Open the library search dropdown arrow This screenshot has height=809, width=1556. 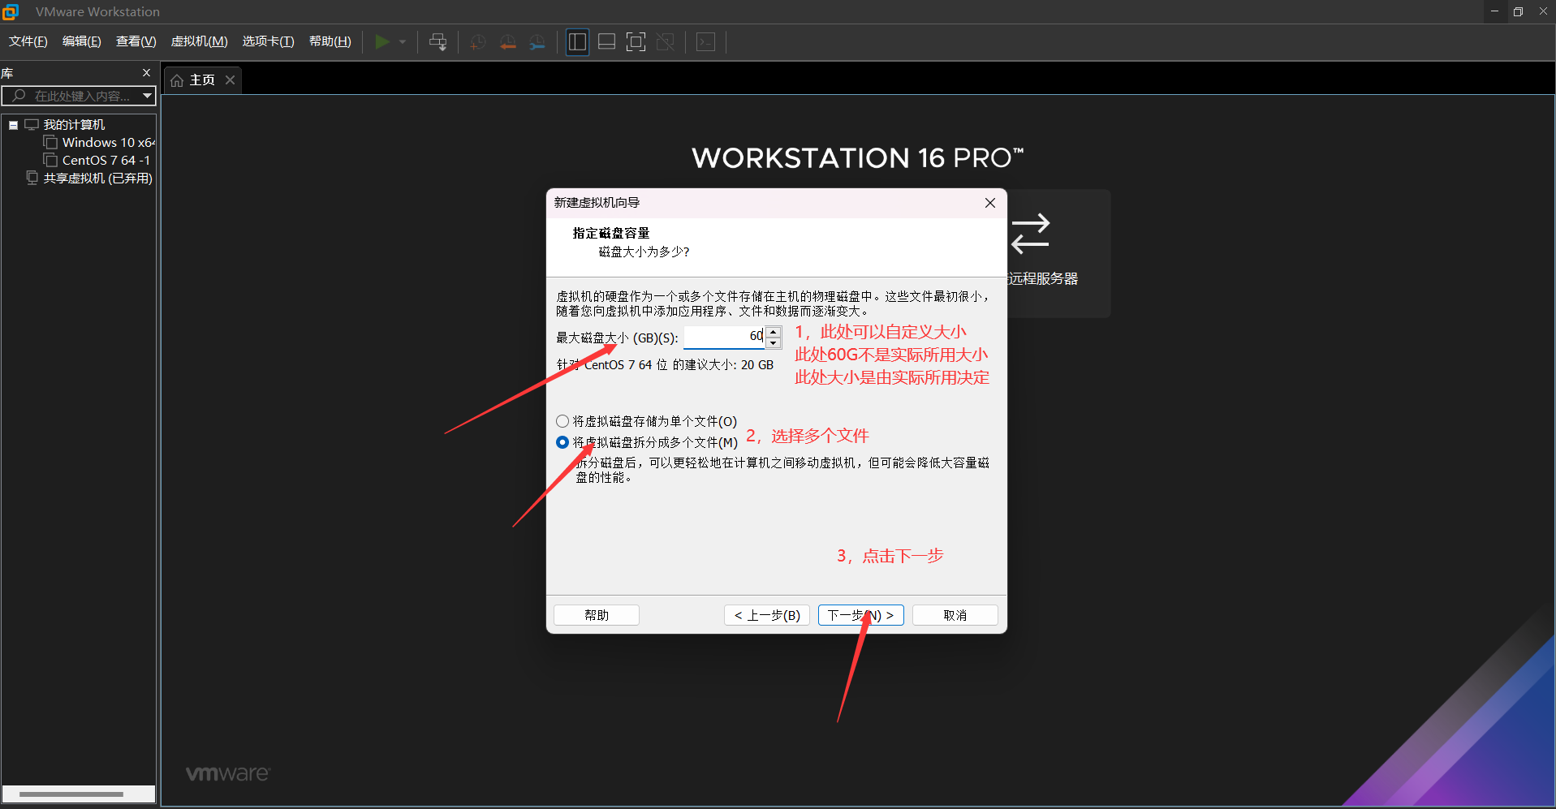coord(147,96)
